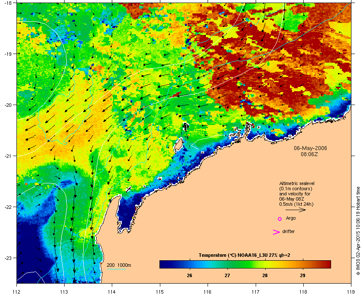The image size is (364, 294).
Task: Click the latitude axis label -23
Action: point(8,258)
